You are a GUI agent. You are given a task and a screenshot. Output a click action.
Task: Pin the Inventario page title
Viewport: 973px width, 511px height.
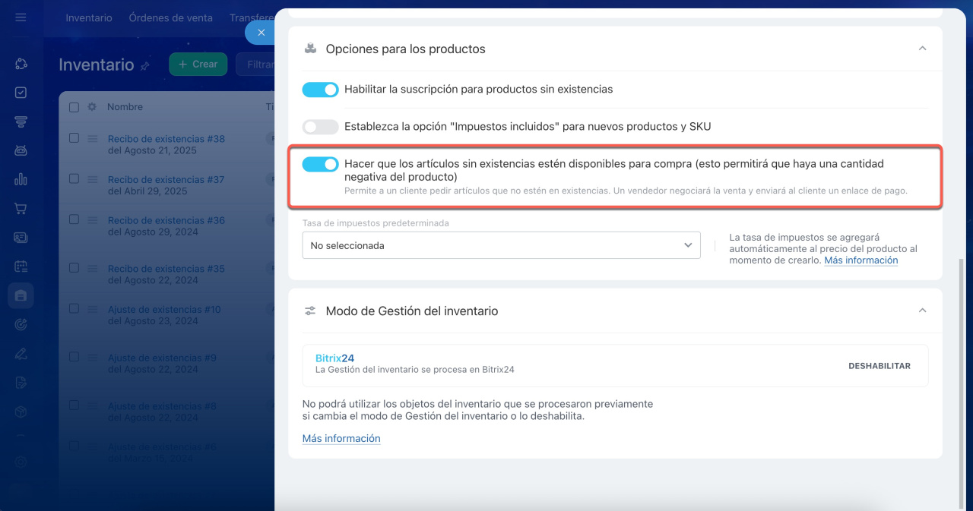point(145,66)
